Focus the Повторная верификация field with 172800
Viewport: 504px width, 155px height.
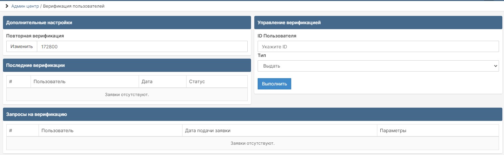tap(142, 47)
